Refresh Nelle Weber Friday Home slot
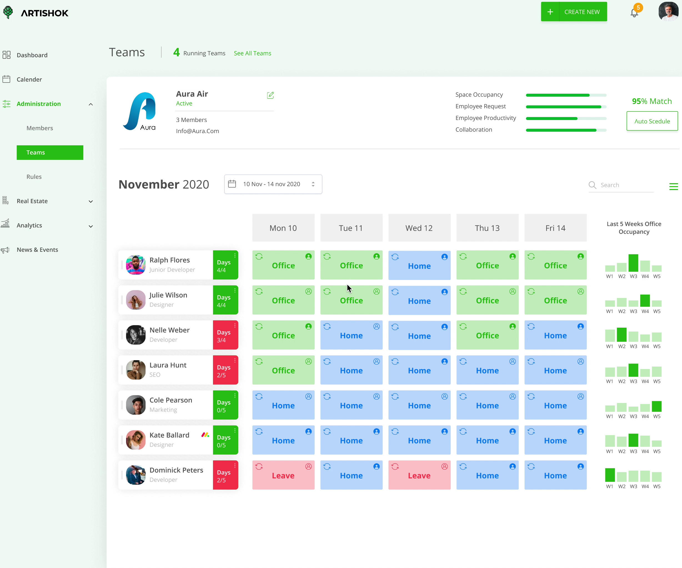 point(531,327)
